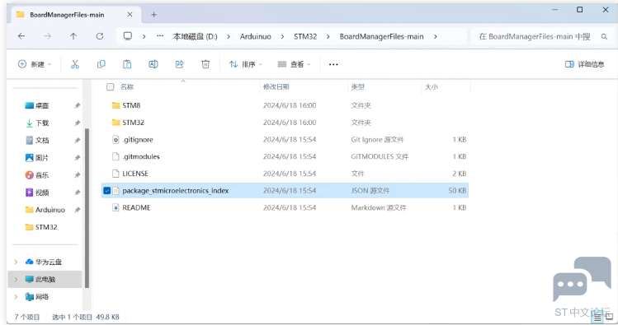Open the 查看 view dropdown
The image size is (618, 325).
(x=294, y=64)
